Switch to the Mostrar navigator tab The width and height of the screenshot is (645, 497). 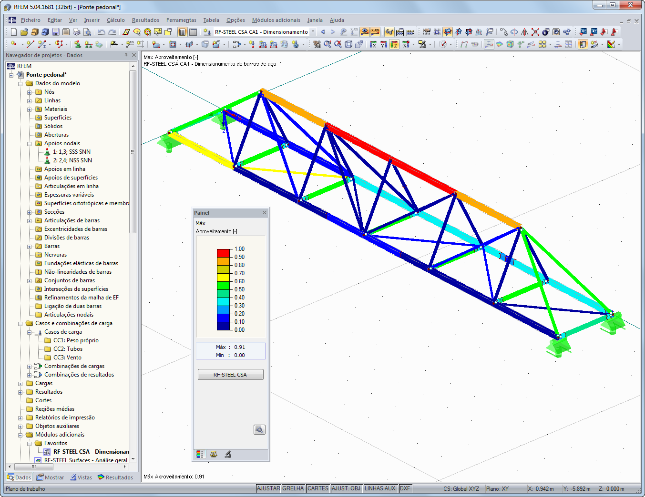tap(51, 477)
